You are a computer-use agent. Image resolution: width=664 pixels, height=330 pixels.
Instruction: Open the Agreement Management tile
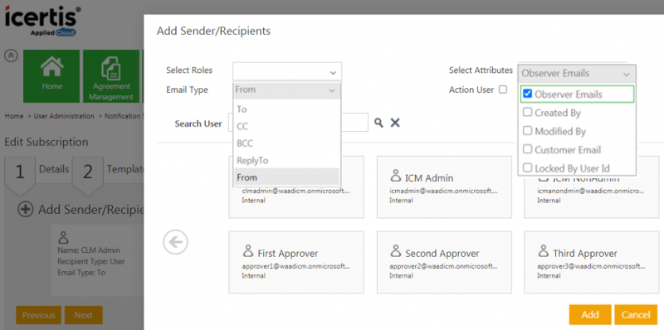(111, 76)
